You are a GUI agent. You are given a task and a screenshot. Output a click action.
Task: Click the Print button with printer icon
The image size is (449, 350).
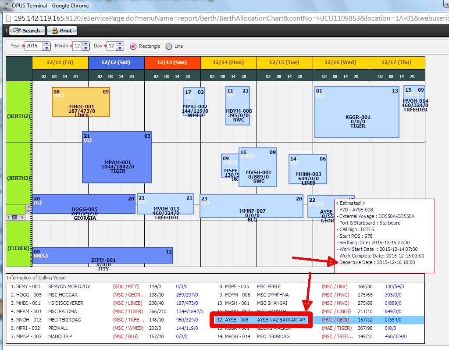[62, 31]
